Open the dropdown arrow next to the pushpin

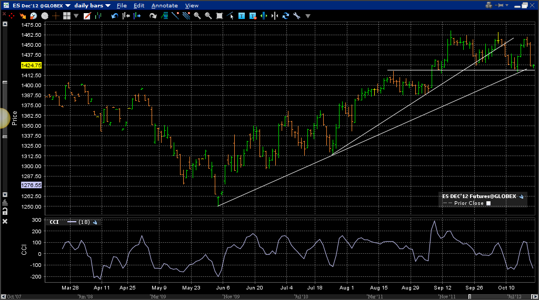[507, 5]
